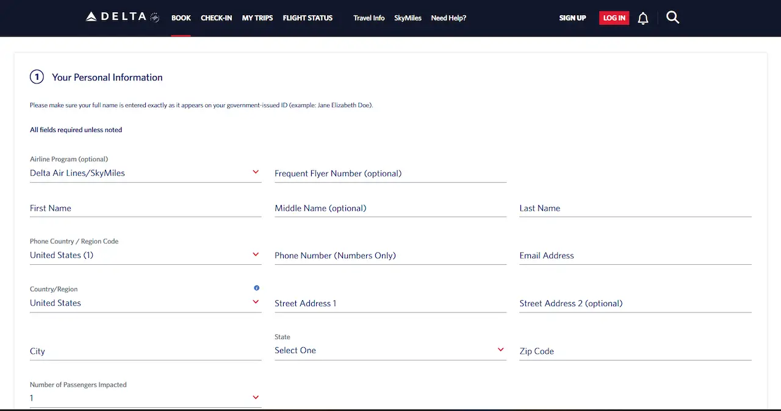781x411 pixels.
Task: Expand the State Select One dropdown
Action: [x=390, y=351]
